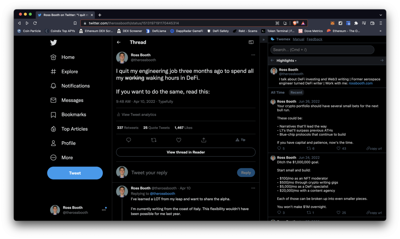Select the Recent tab in Twemex
Image resolution: width=400 pixels, height=239 pixels.
[x=296, y=93]
